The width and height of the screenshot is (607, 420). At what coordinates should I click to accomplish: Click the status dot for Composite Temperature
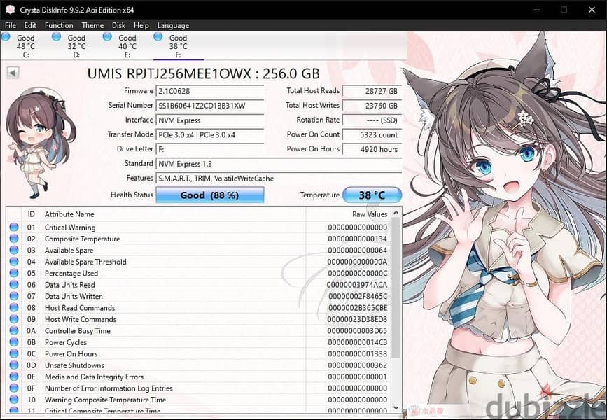[x=14, y=239]
